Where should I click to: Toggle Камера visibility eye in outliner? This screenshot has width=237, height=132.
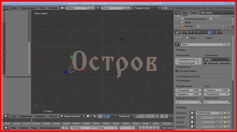(223, 26)
